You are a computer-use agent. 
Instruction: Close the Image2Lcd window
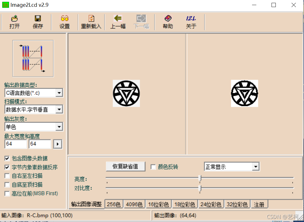tap(294, 5)
